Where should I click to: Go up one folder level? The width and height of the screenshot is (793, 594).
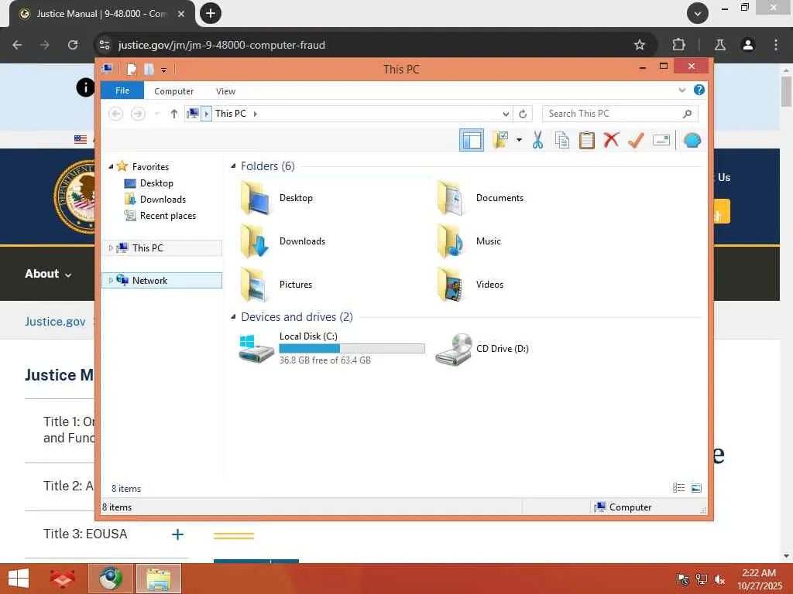[174, 114]
